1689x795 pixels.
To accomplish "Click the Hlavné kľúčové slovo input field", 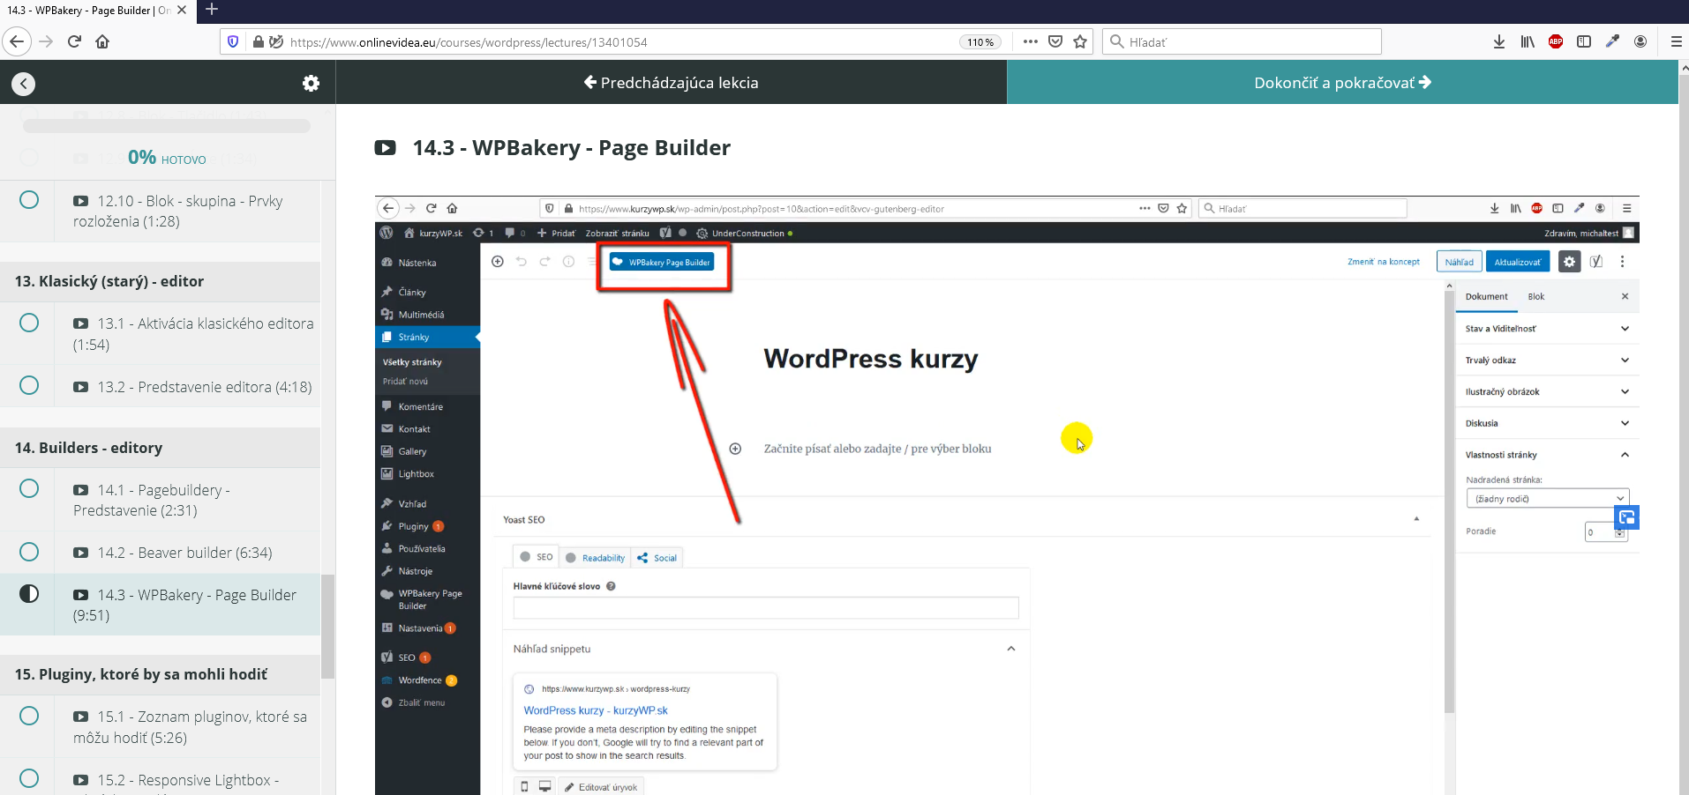I will tap(766, 607).
